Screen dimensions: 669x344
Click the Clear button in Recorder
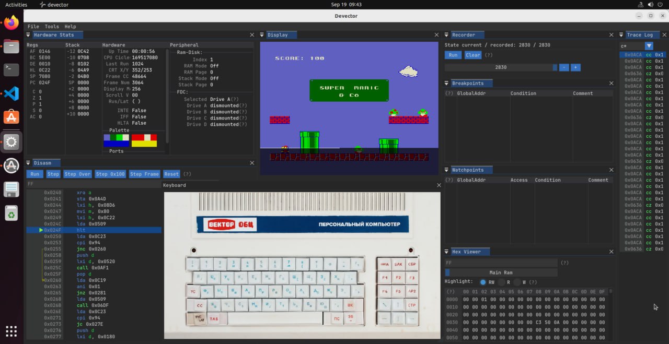click(x=472, y=55)
